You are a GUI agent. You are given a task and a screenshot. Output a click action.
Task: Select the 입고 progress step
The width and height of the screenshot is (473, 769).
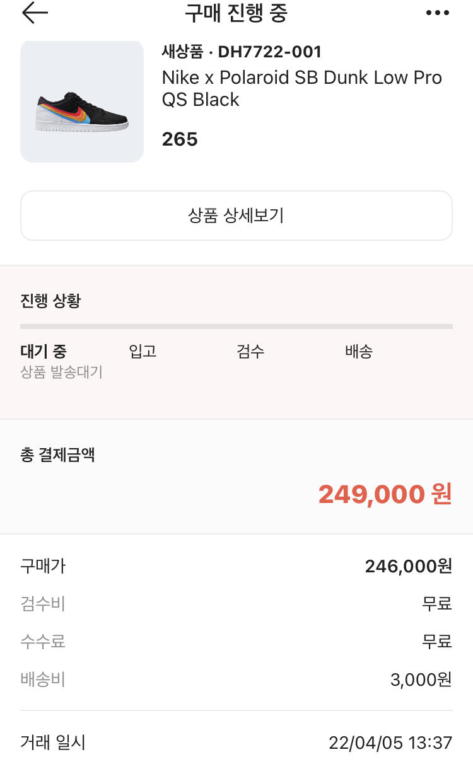click(143, 351)
